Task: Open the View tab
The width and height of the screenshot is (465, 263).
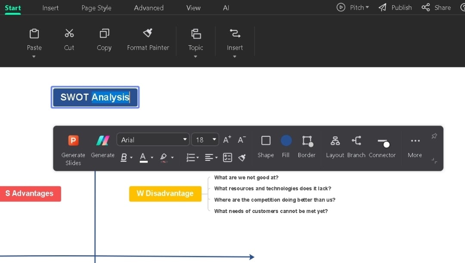Action: 193,8
